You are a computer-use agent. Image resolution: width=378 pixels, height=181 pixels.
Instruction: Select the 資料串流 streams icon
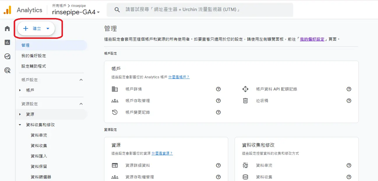tap(245, 165)
